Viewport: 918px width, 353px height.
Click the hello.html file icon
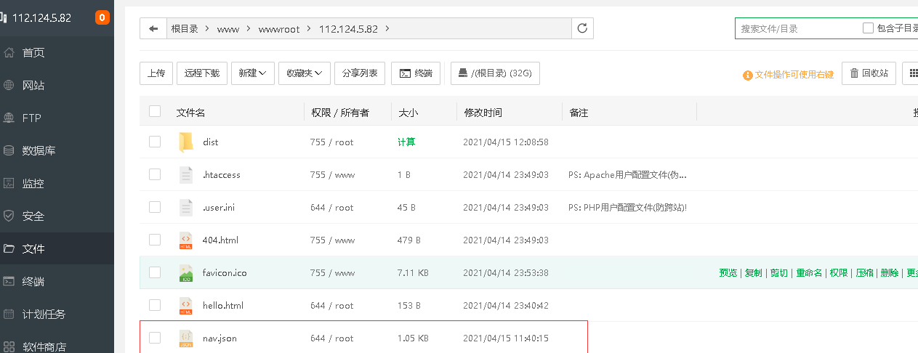(186, 306)
